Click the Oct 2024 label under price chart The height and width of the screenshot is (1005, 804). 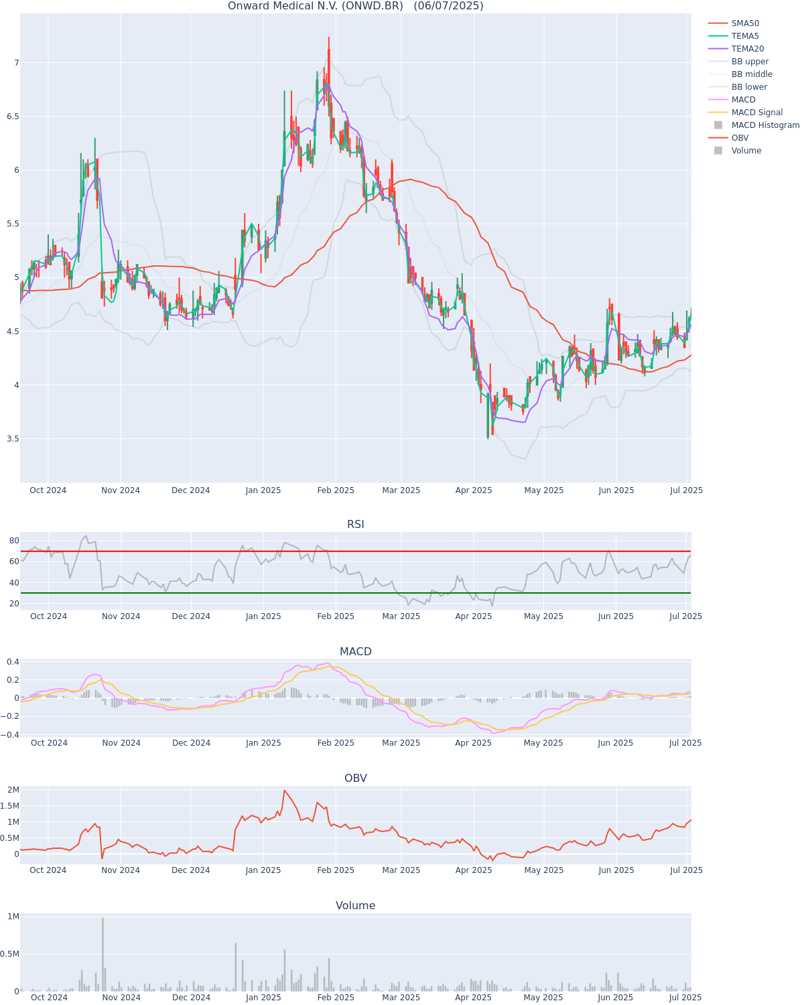[48, 490]
